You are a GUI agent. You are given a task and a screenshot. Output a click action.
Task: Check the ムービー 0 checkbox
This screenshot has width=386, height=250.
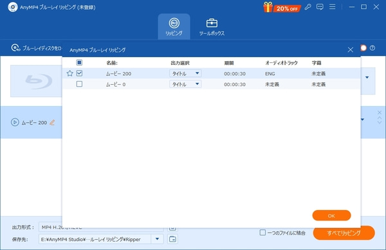79,84
